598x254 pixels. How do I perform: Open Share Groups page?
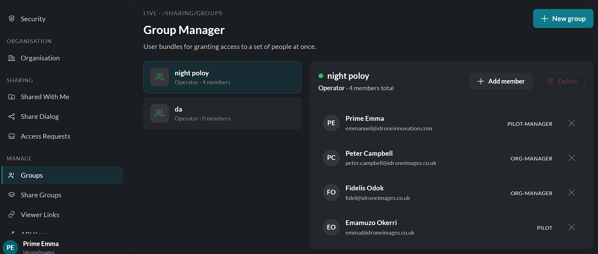(62, 195)
